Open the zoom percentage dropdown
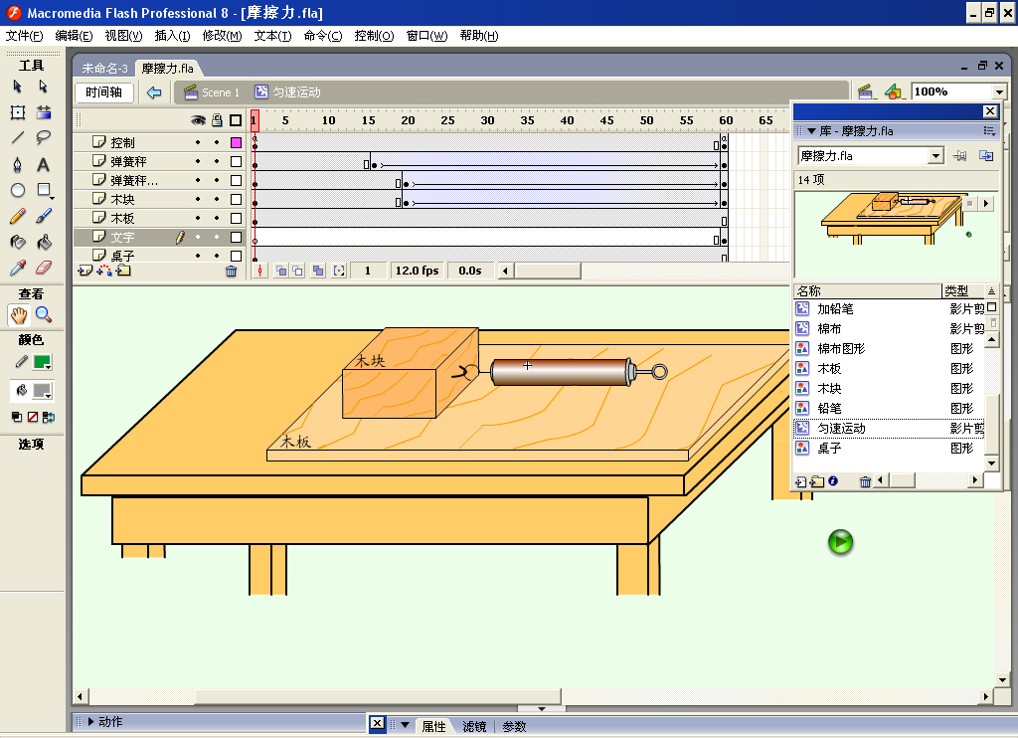Image resolution: width=1018 pixels, height=738 pixels. pos(999,92)
